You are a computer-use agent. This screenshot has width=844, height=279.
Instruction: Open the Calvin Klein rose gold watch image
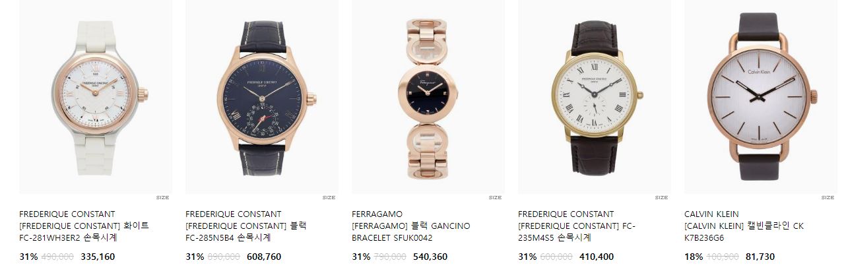[761, 96]
